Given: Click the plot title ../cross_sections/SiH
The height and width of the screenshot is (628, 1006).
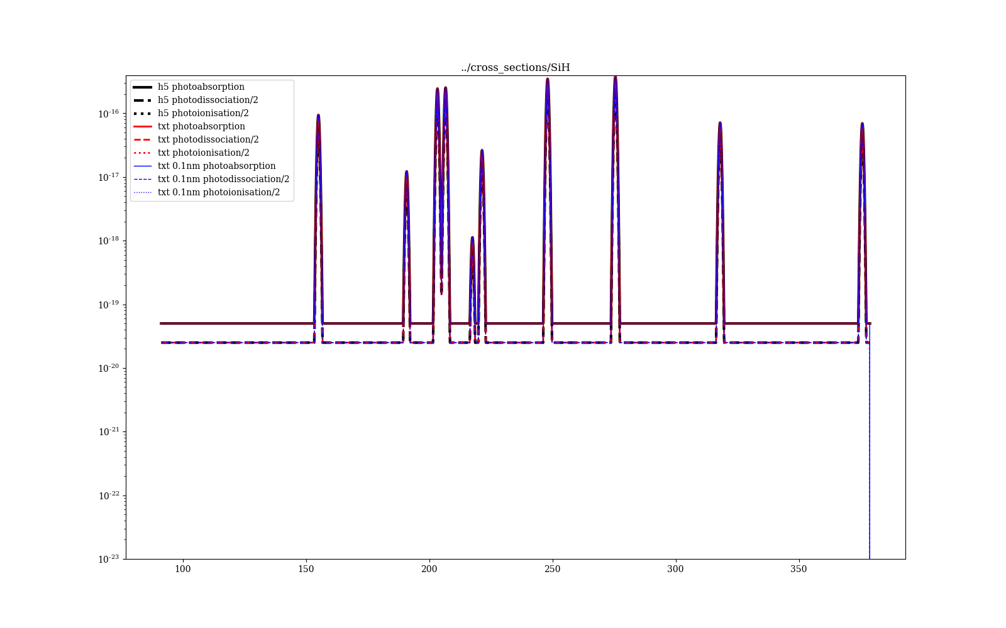Looking at the screenshot, I should click(515, 67).
